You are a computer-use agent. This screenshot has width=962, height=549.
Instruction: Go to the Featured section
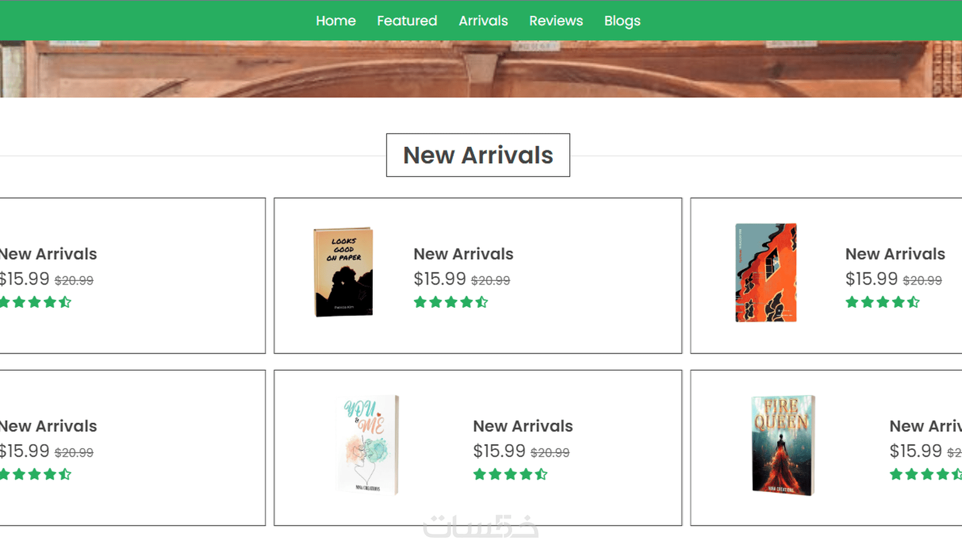pyautogui.click(x=407, y=21)
